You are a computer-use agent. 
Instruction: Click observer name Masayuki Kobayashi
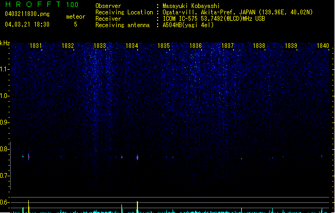pos(191,6)
